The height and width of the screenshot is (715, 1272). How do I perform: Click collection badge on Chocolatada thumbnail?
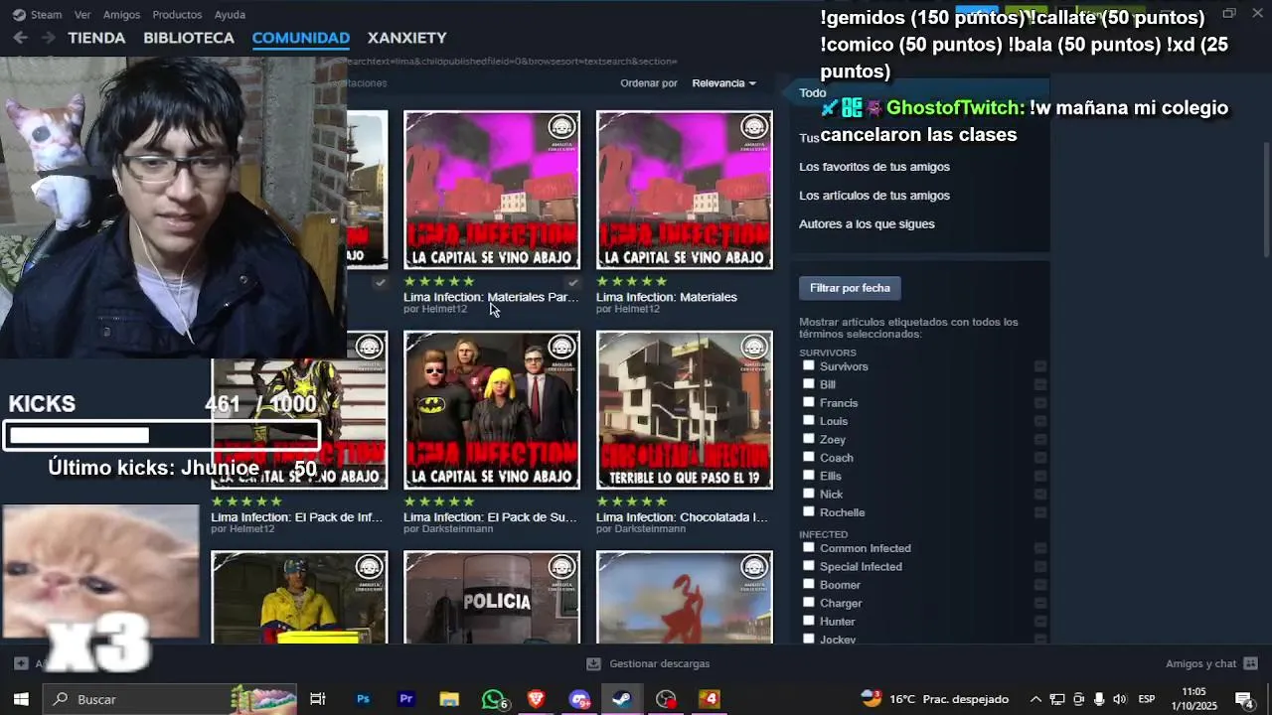pos(754,347)
